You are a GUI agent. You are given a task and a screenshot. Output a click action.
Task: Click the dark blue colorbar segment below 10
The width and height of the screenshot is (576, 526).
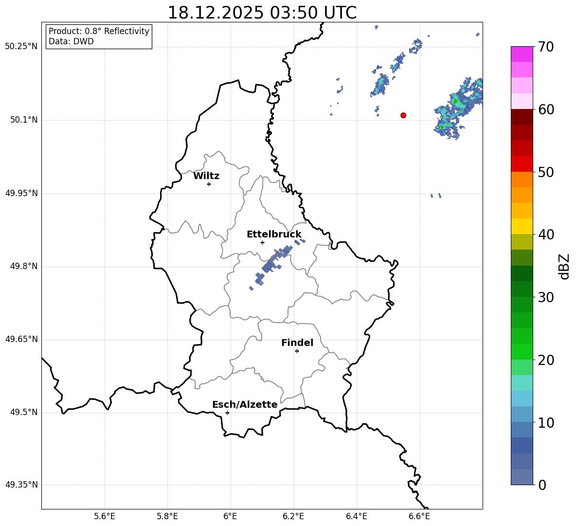pyautogui.click(x=522, y=445)
